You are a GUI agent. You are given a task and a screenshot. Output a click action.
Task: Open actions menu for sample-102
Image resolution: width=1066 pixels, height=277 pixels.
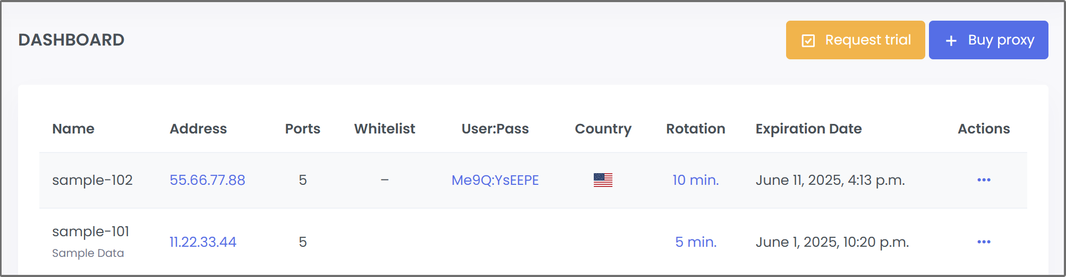(x=984, y=180)
